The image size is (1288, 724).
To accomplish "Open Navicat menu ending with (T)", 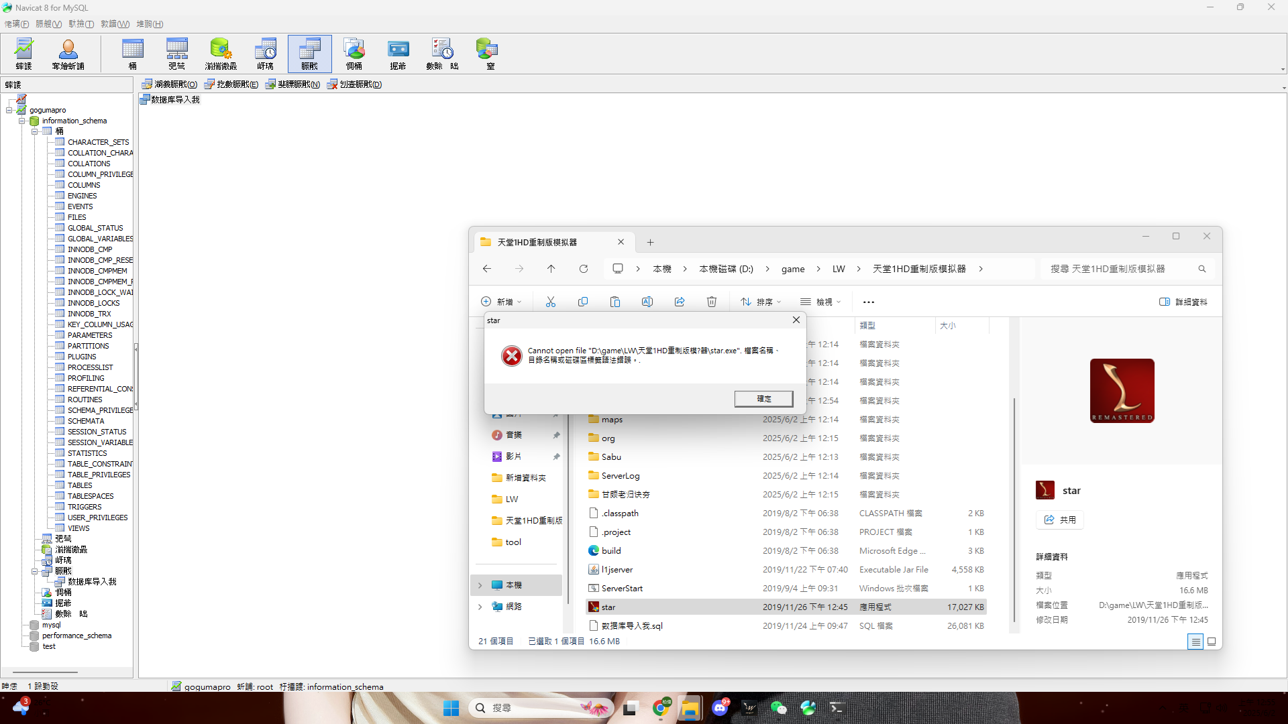I will 81,24.
